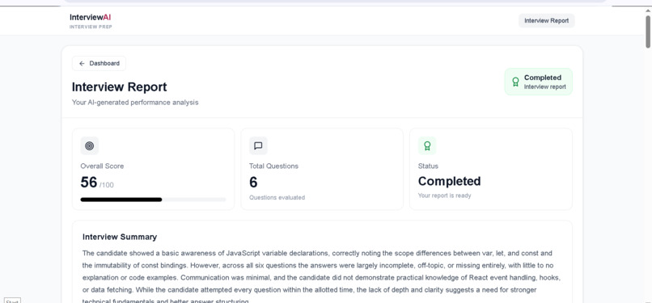Click the vertical scrollbar thumb
The image size is (652, 303).
[648, 32]
